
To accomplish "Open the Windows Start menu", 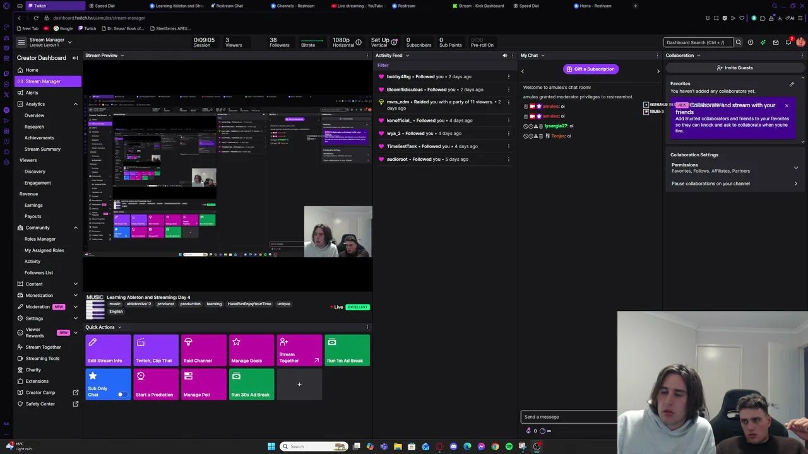I will [x=271, y=446].
